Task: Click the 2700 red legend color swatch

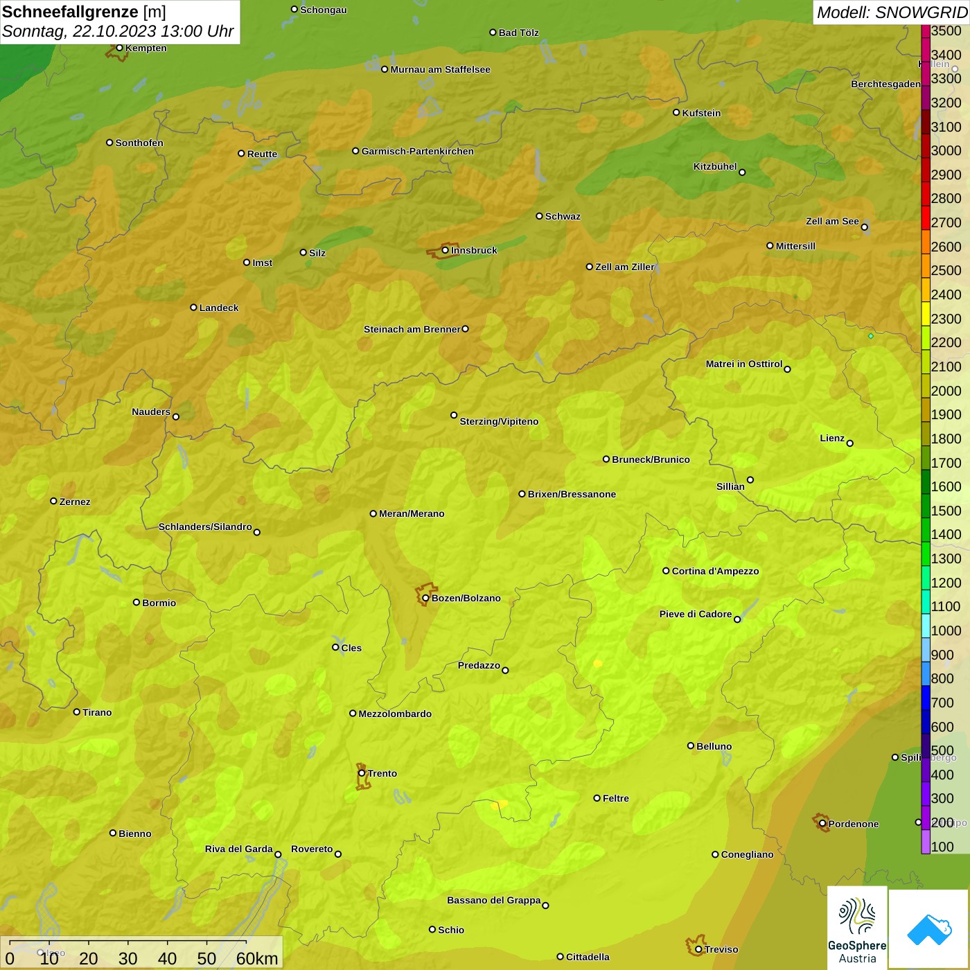Action: (x=926, y=218)
